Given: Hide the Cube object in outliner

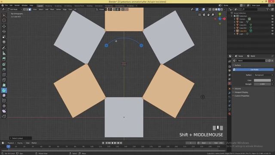Looking at the screenshot, I should coord(272,22).
